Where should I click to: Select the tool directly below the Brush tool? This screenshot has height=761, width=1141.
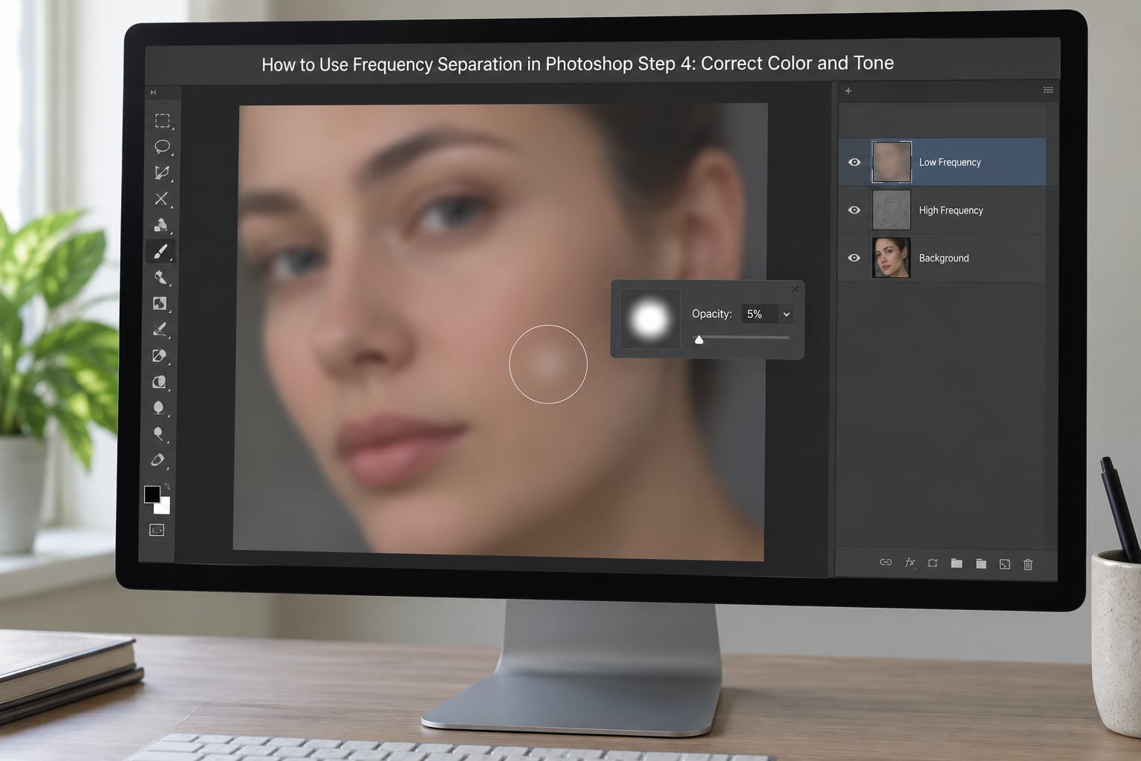pos(160,277)
